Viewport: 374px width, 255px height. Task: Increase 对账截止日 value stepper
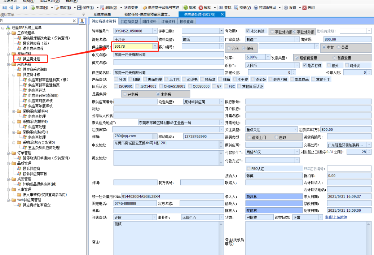[369, 150]
